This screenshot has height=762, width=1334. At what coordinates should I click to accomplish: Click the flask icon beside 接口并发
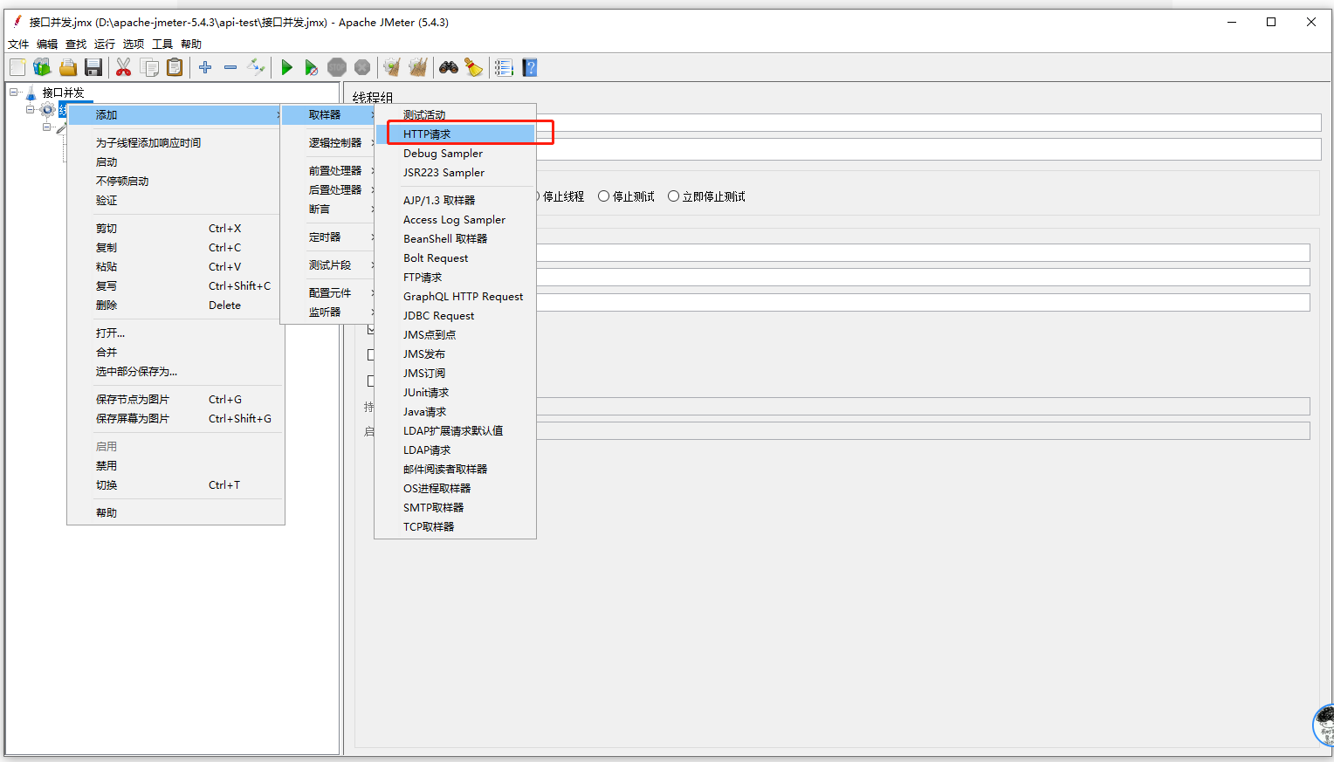[x=31, y=93]
